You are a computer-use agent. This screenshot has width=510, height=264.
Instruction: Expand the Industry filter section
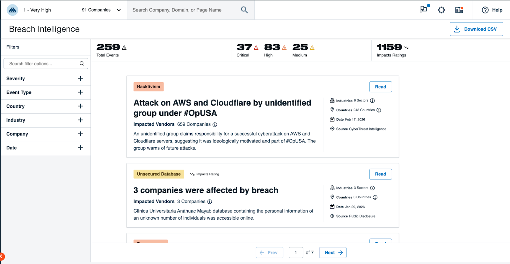80,120
